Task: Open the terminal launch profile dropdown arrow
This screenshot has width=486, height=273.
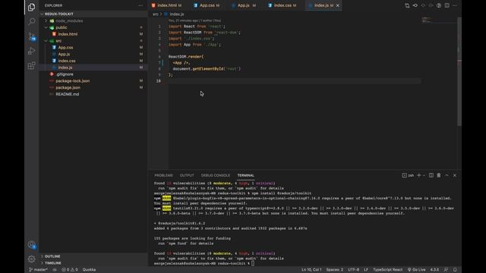Action: click(424, 175)
